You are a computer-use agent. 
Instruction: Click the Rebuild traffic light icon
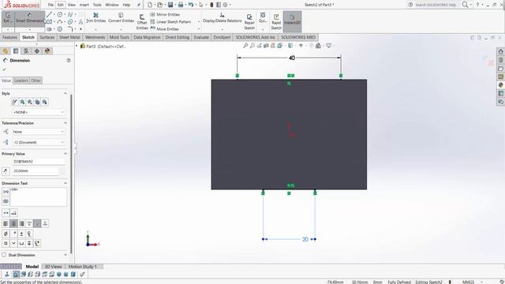211,5
